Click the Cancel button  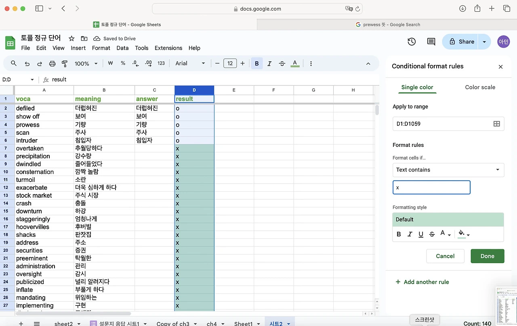coord(446,256)
